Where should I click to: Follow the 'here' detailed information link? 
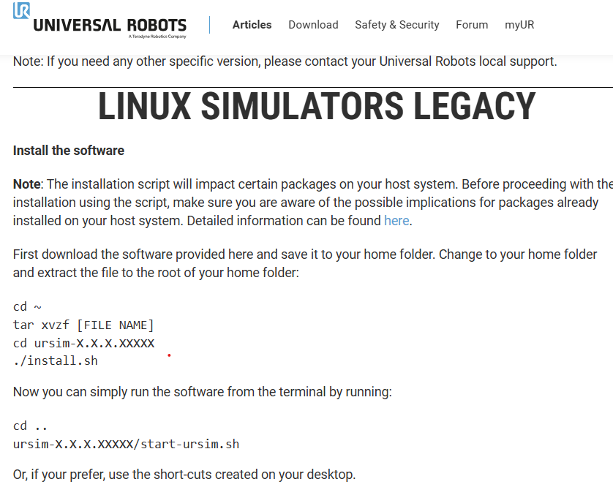396,221
